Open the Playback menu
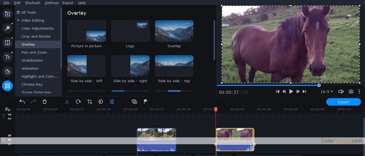 pyautogui.click(x=33, y=3)
